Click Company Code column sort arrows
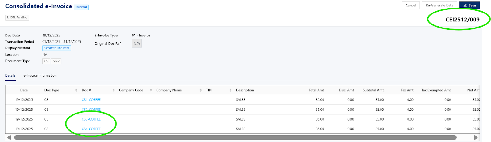 [151, 90]
